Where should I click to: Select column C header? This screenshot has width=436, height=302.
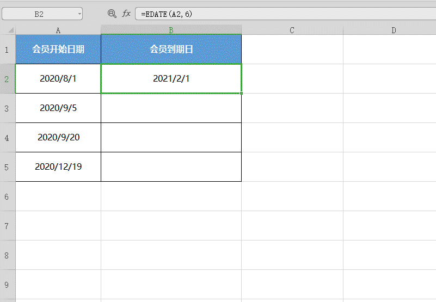point(292,30)
